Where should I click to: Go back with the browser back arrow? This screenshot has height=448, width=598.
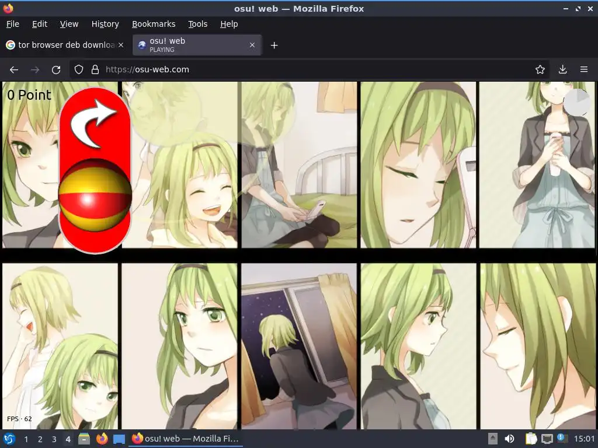pyautogui.click(x=14, y=70)
